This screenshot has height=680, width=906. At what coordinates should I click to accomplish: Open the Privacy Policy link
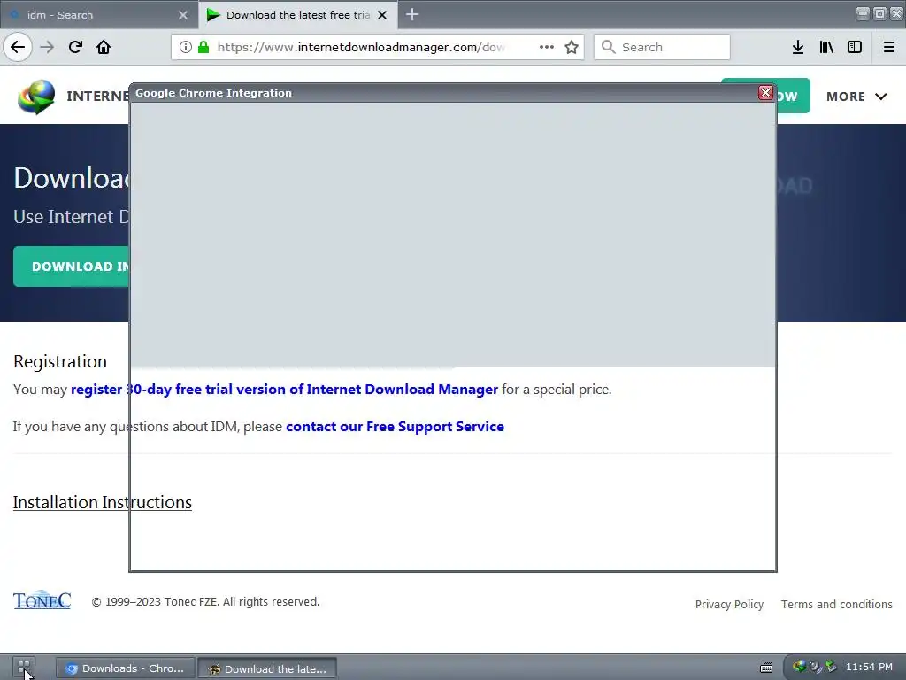coord(729,604)
